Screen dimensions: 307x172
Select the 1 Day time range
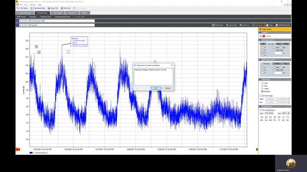pyautogui.click(x=262, y=86)
